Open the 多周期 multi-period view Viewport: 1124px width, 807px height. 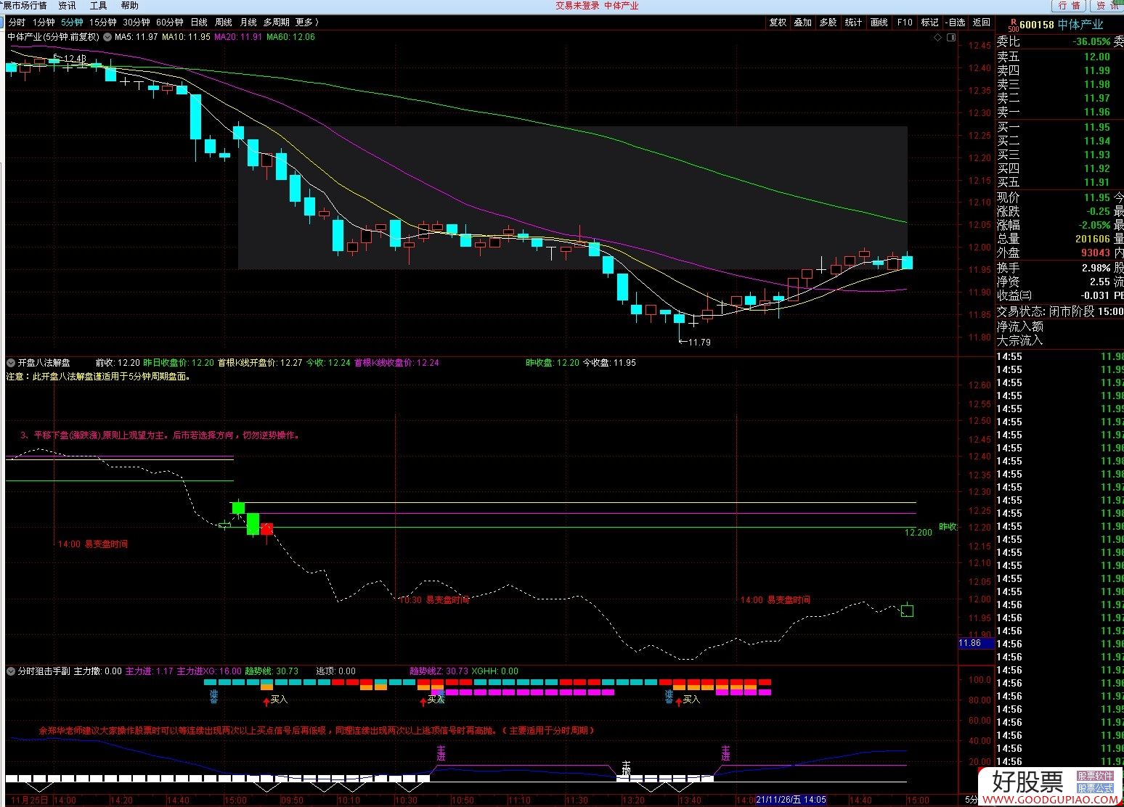click(x=276, y=22)
